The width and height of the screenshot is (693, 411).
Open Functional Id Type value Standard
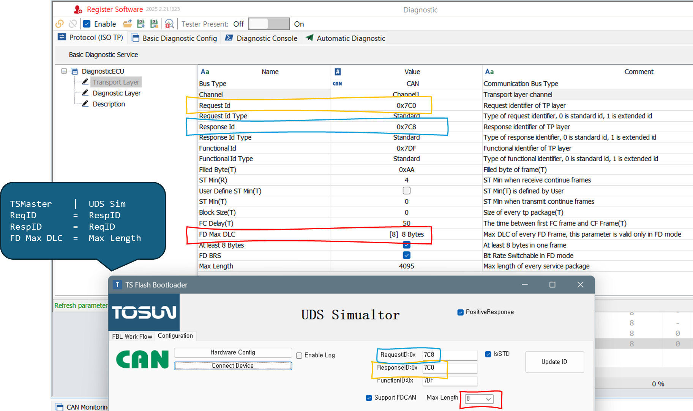[407, 159]
